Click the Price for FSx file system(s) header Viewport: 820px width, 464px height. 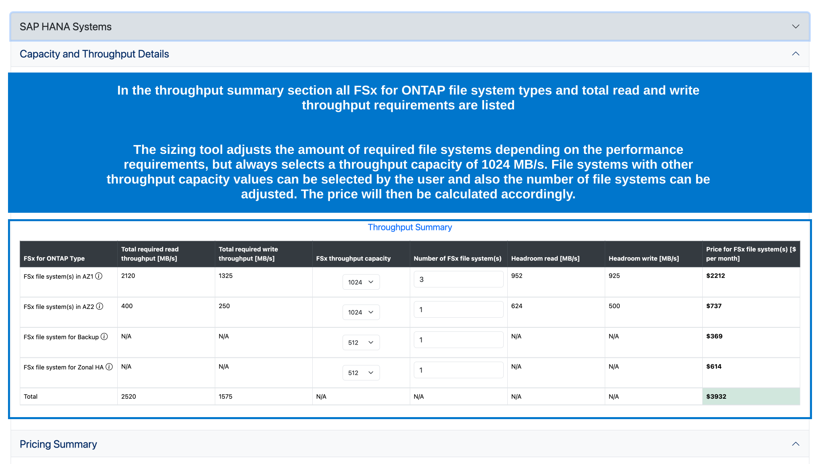pyautogui.click(x=751, y=254)
